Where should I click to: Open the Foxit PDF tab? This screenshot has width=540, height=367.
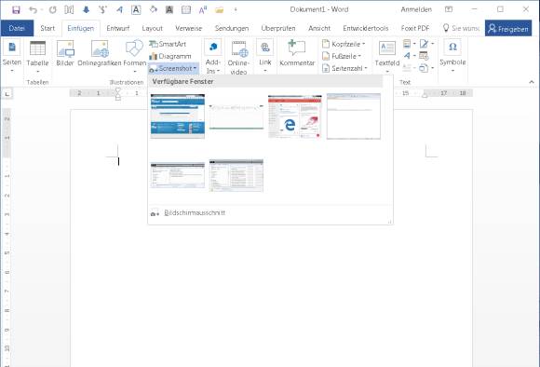pos(415,28)
